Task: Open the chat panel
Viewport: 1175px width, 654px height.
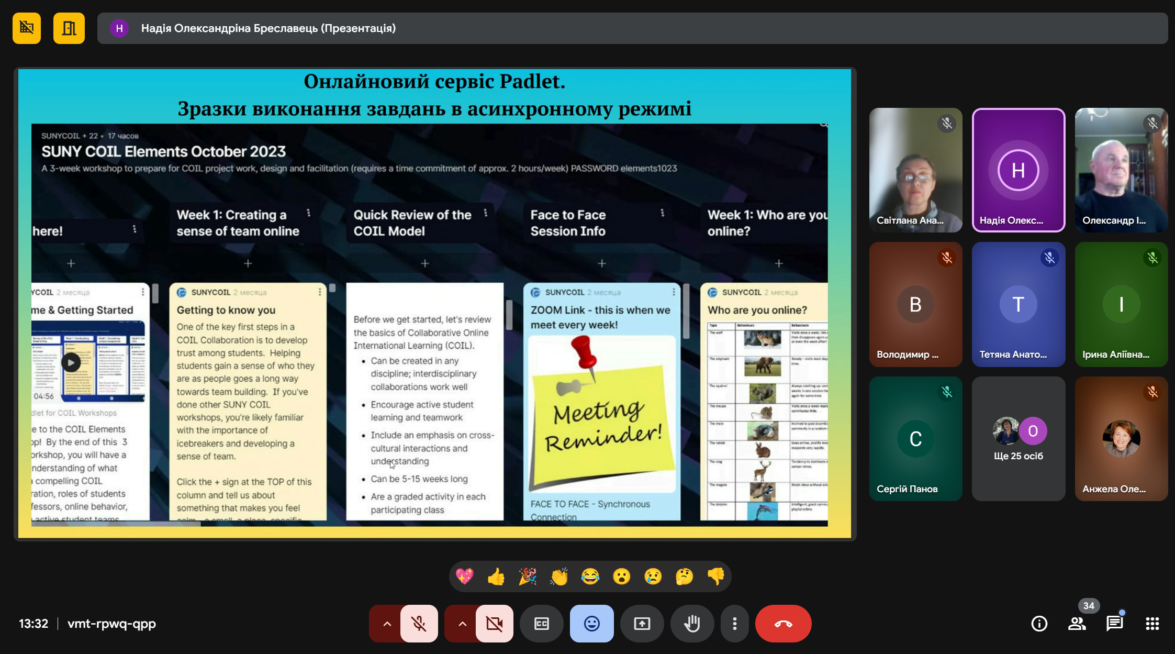Action: [x=1114, y=624]
